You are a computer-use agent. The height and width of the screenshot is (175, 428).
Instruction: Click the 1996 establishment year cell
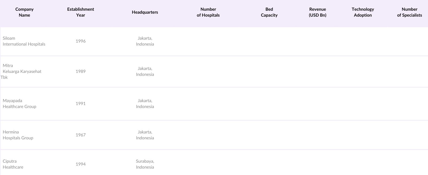click(x=81, y=41)
